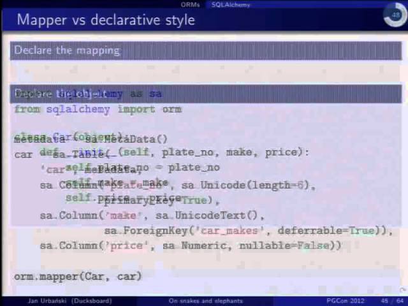Viewport: 408px width, 306px height.
Task: Click the 'Declare the mapping' block heading
Action: click(x=67, y=50)
